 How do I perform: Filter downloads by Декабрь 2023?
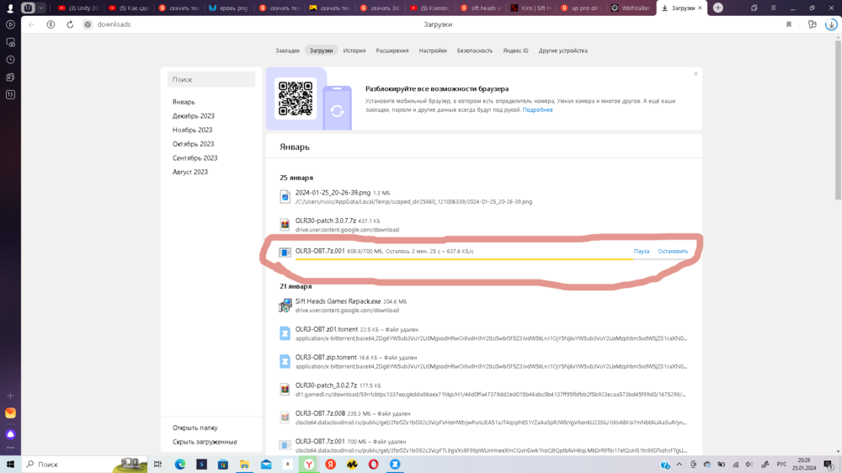(194, 116)
